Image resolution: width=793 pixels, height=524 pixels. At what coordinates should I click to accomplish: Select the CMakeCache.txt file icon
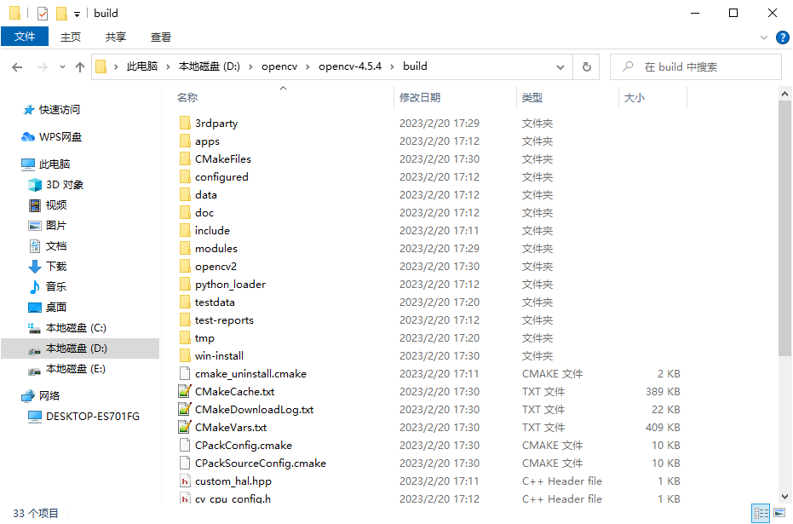click(185, 391)
